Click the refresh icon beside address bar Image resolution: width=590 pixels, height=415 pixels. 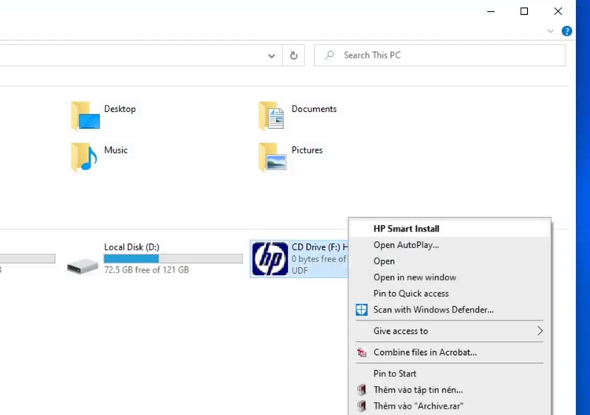294,56
